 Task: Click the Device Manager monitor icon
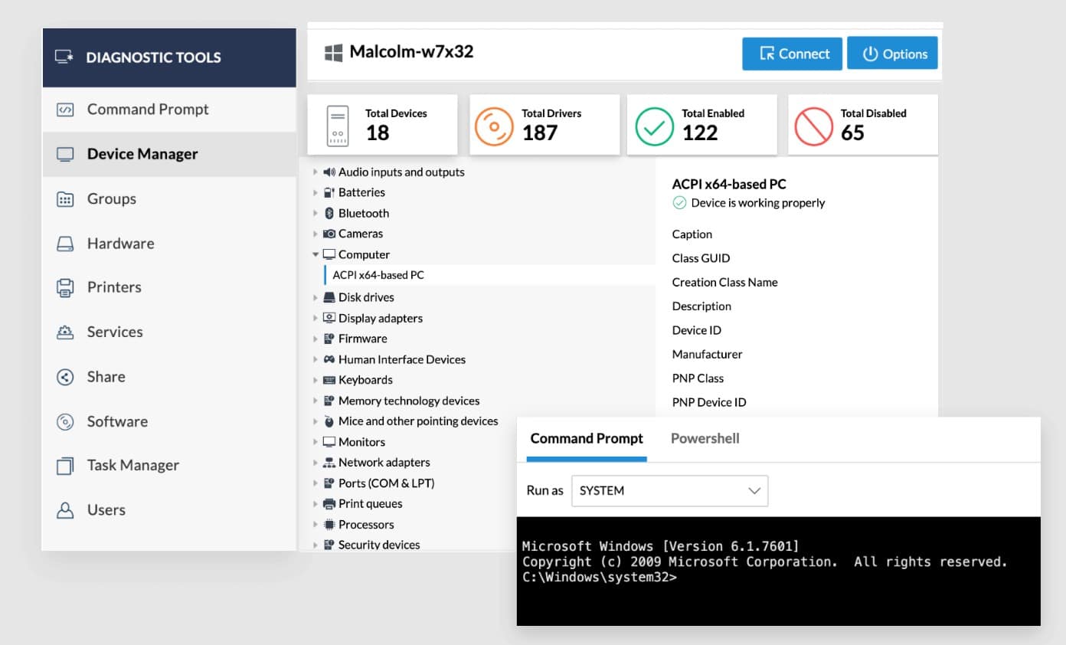(x=65, y=154)
